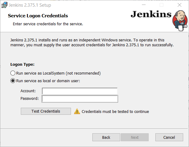Click the Password label
This screenshot has width=189, height=147.
point(30,99)
